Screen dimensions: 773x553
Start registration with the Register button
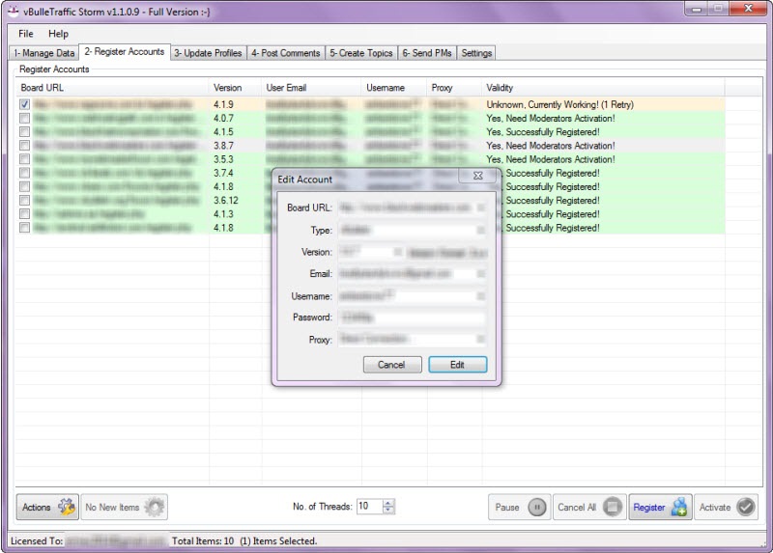click(661, 507)
